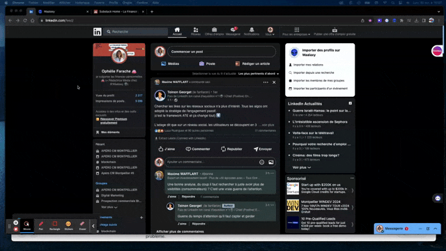This screenshot has width=446, height=251.
Task: Click the Recherche search box
Action: [x=136, y=31]
